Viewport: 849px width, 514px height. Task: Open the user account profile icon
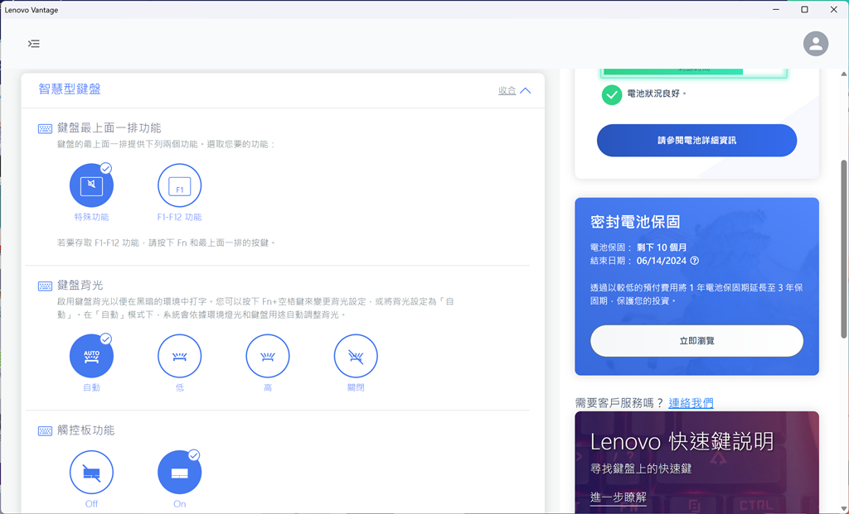[x=816, y=44]
